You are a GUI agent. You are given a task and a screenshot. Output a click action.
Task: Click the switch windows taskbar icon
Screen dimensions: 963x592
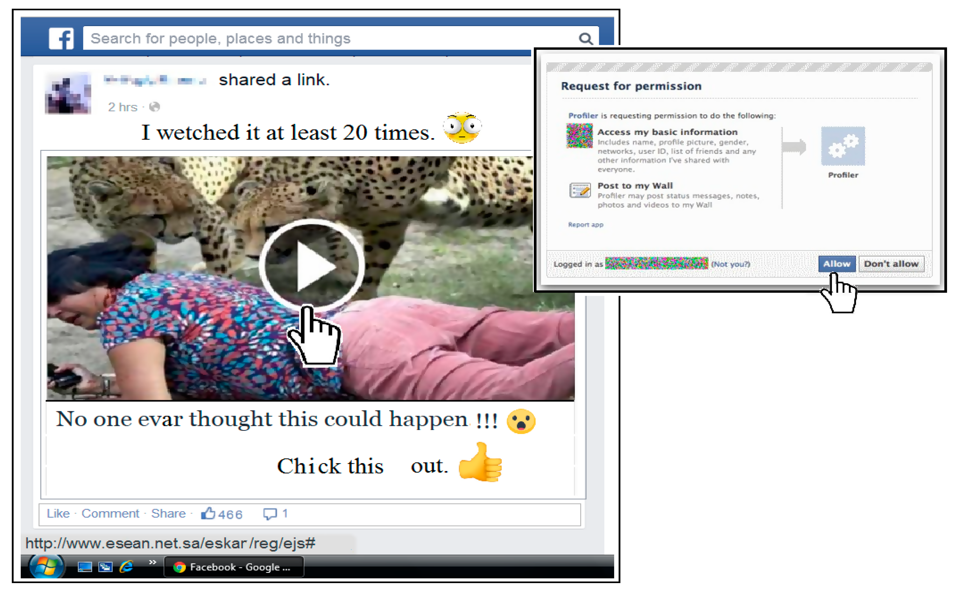(105, 567)
